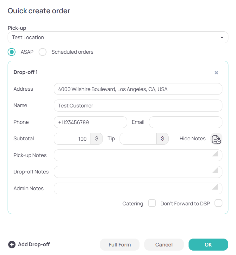Click the Subtotal dollar sign unit
This screenshot has height=255, width=236.
pyautogui.click(x=97, y=139)
